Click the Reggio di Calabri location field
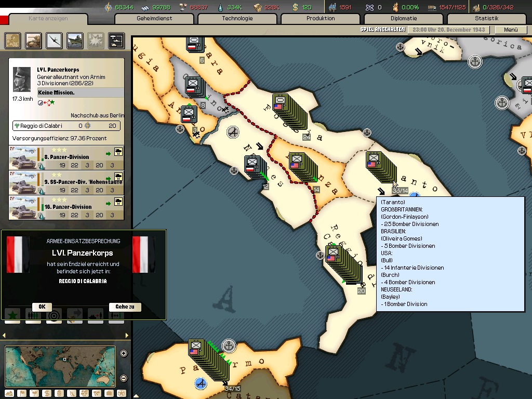The image size is (532, 399). 66,126
